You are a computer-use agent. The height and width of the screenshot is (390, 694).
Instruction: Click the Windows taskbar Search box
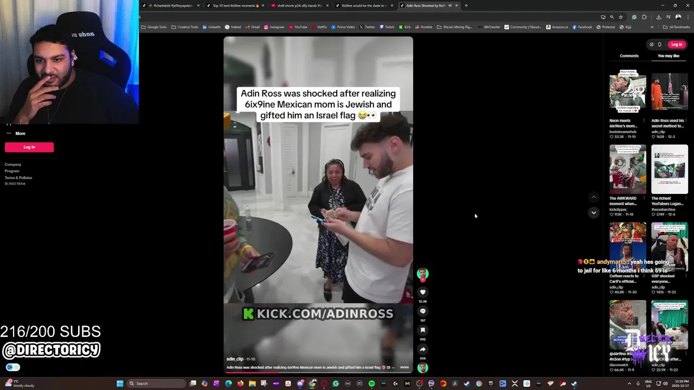click(x=156, y=383)
